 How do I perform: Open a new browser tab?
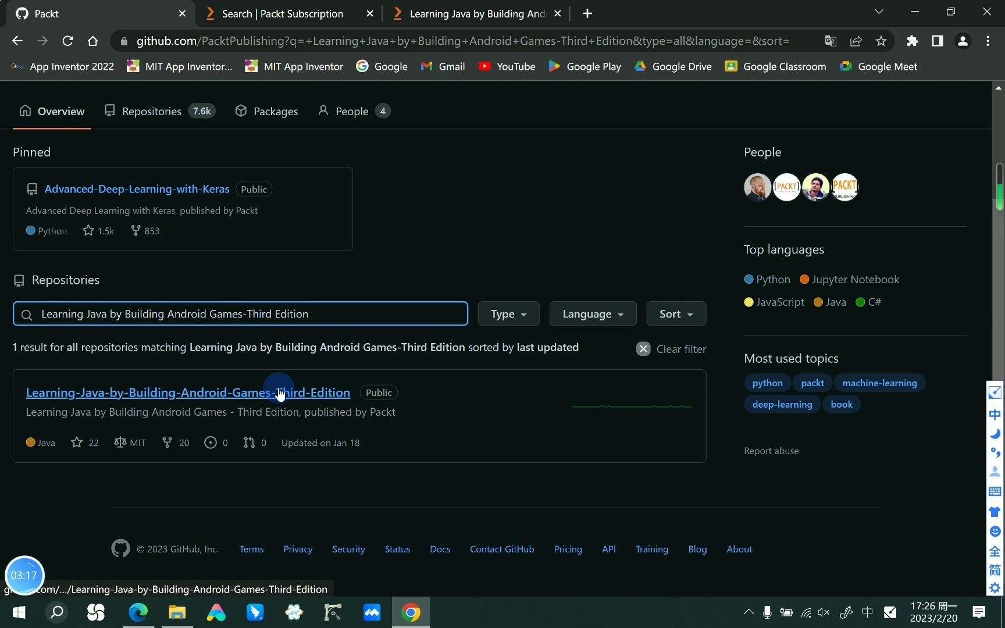587,13
